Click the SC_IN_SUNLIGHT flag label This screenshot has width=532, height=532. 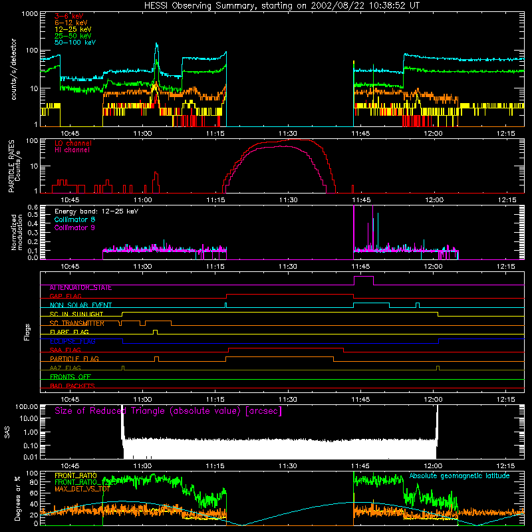coord(76,314)
